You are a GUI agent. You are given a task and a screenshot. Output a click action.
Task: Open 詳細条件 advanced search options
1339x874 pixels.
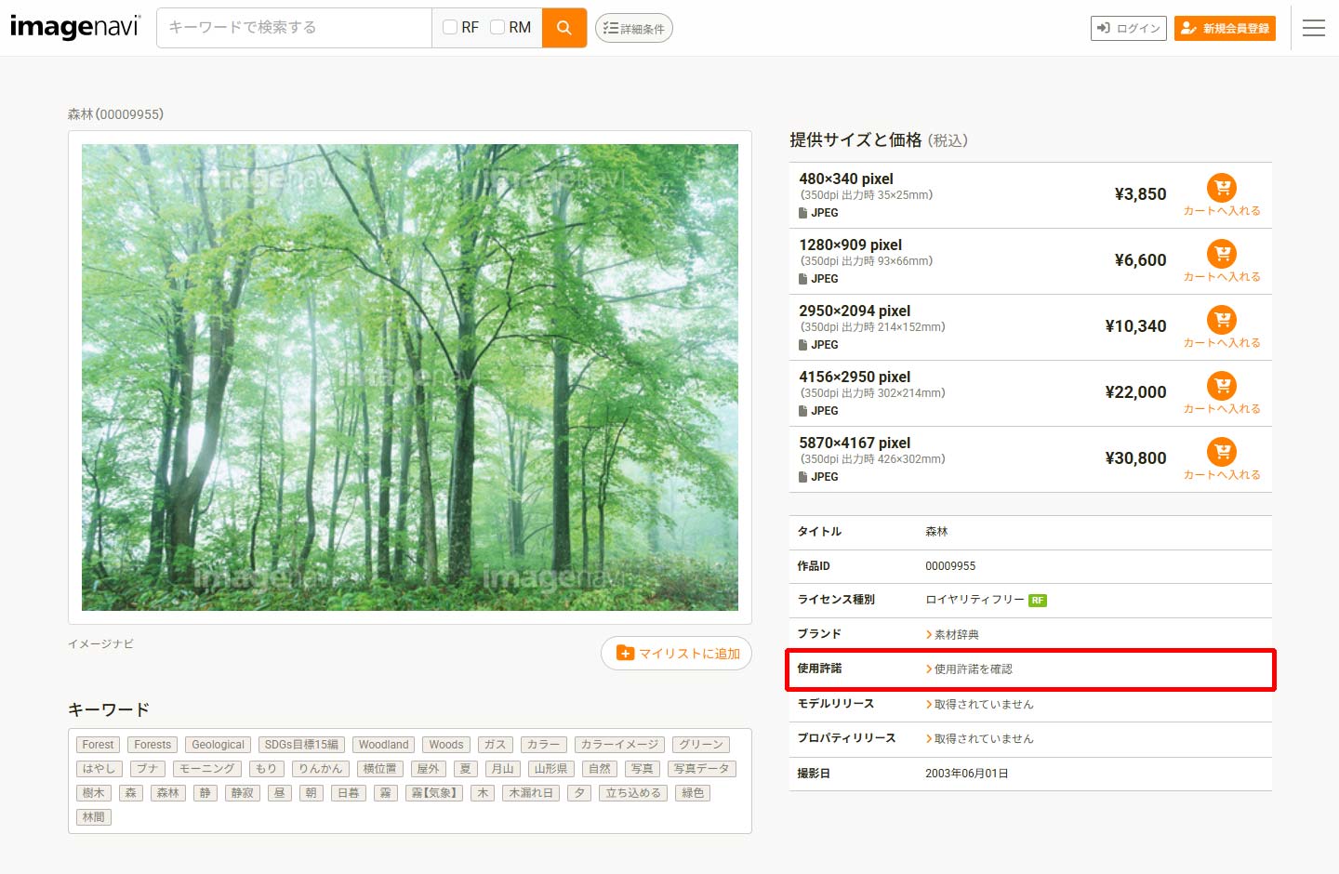click(633, 29)
